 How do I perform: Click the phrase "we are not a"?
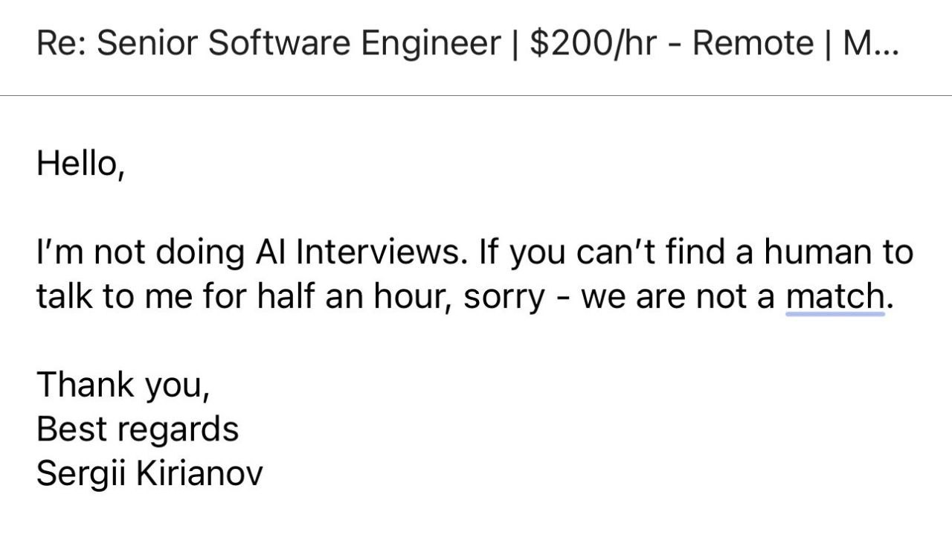pyautogui.click(x=678, y=298)
